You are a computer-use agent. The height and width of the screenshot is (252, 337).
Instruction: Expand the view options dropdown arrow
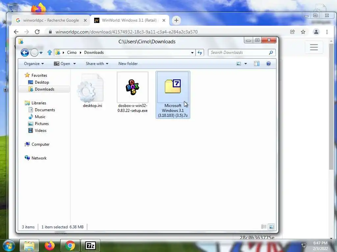point(246,64)
